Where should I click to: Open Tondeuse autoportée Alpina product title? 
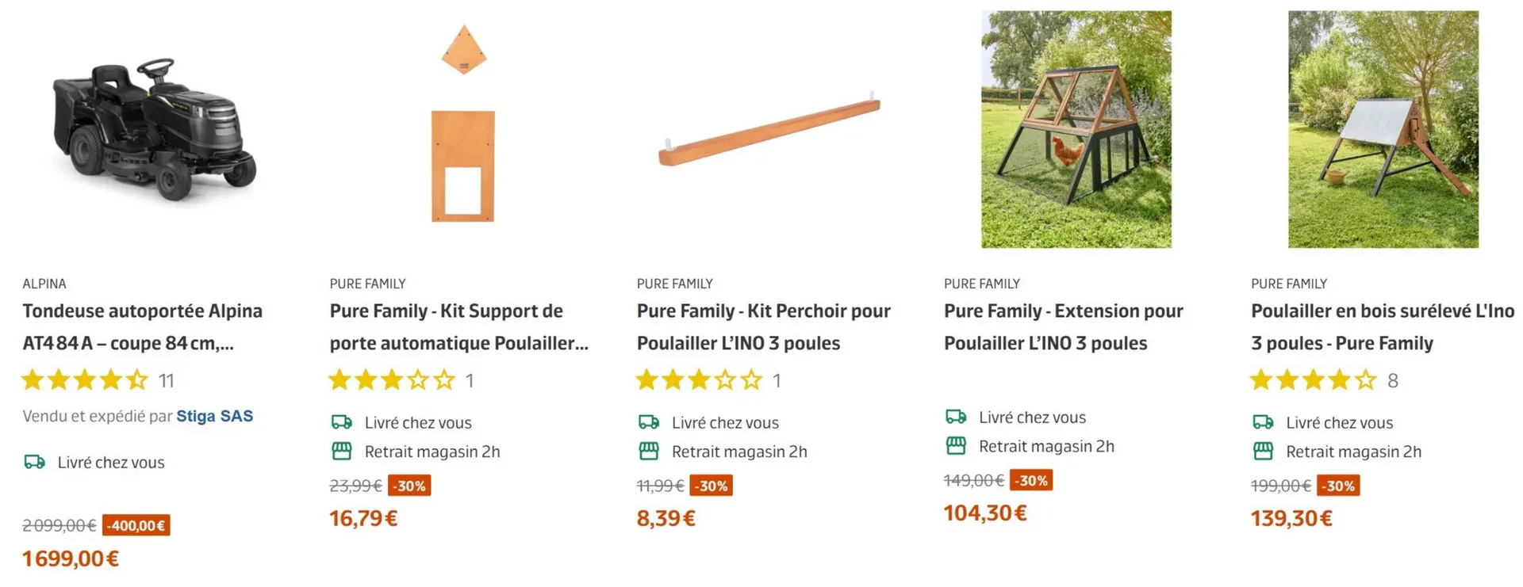pos(142,326)
